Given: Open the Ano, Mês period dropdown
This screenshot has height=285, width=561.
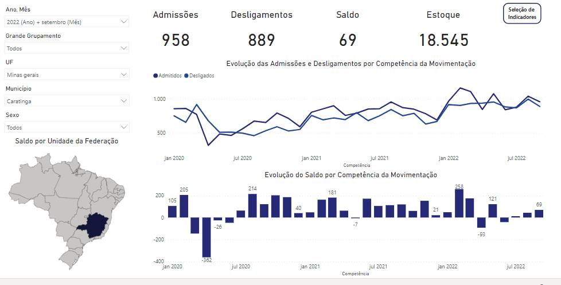Looking at the screenshot, I should click(67, 22).
